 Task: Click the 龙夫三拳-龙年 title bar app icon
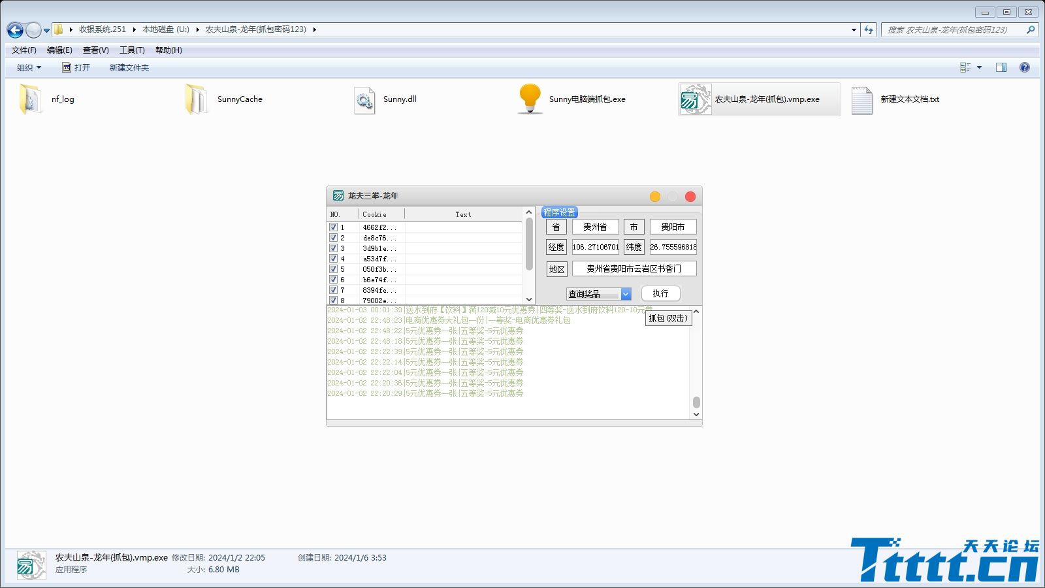pyautogui.click(x=338, y=196)
